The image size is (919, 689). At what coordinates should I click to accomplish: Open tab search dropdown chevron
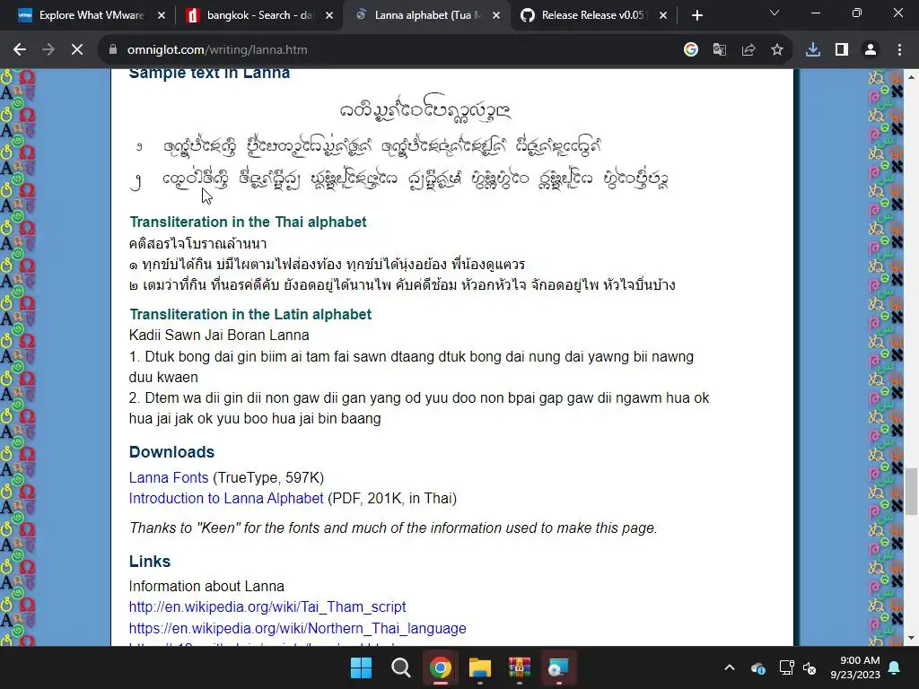775,13
